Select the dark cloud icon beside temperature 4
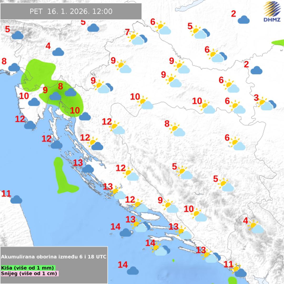284x284 pixels. coord(58,52)
